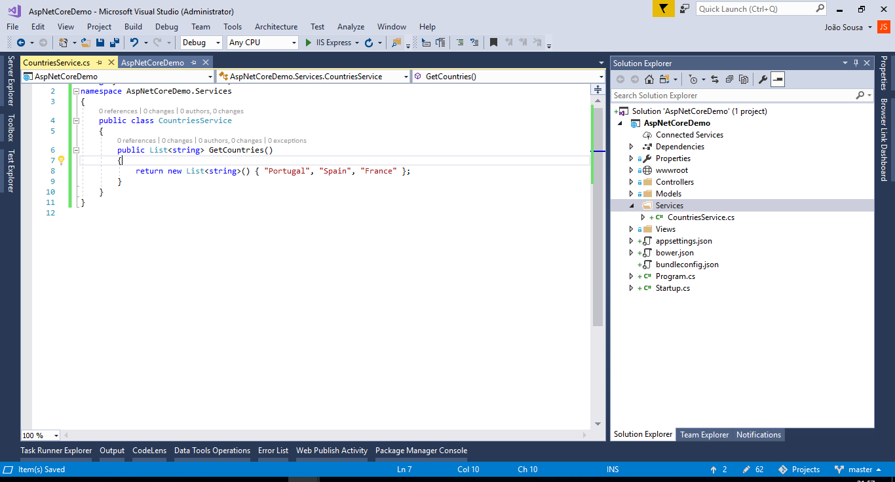The height and width of the screenshot is (482, 895).
Task: Collapse the Services folder node
Action: coord(631,206)
